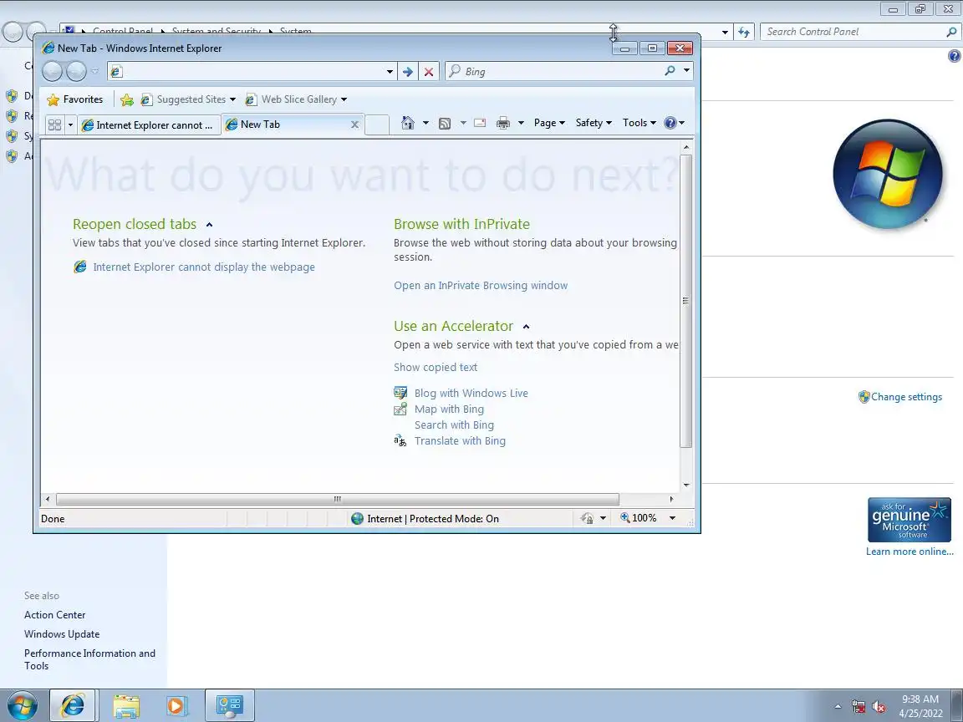Open the Safety menu
Screen dimensions: 963x722
594,123
